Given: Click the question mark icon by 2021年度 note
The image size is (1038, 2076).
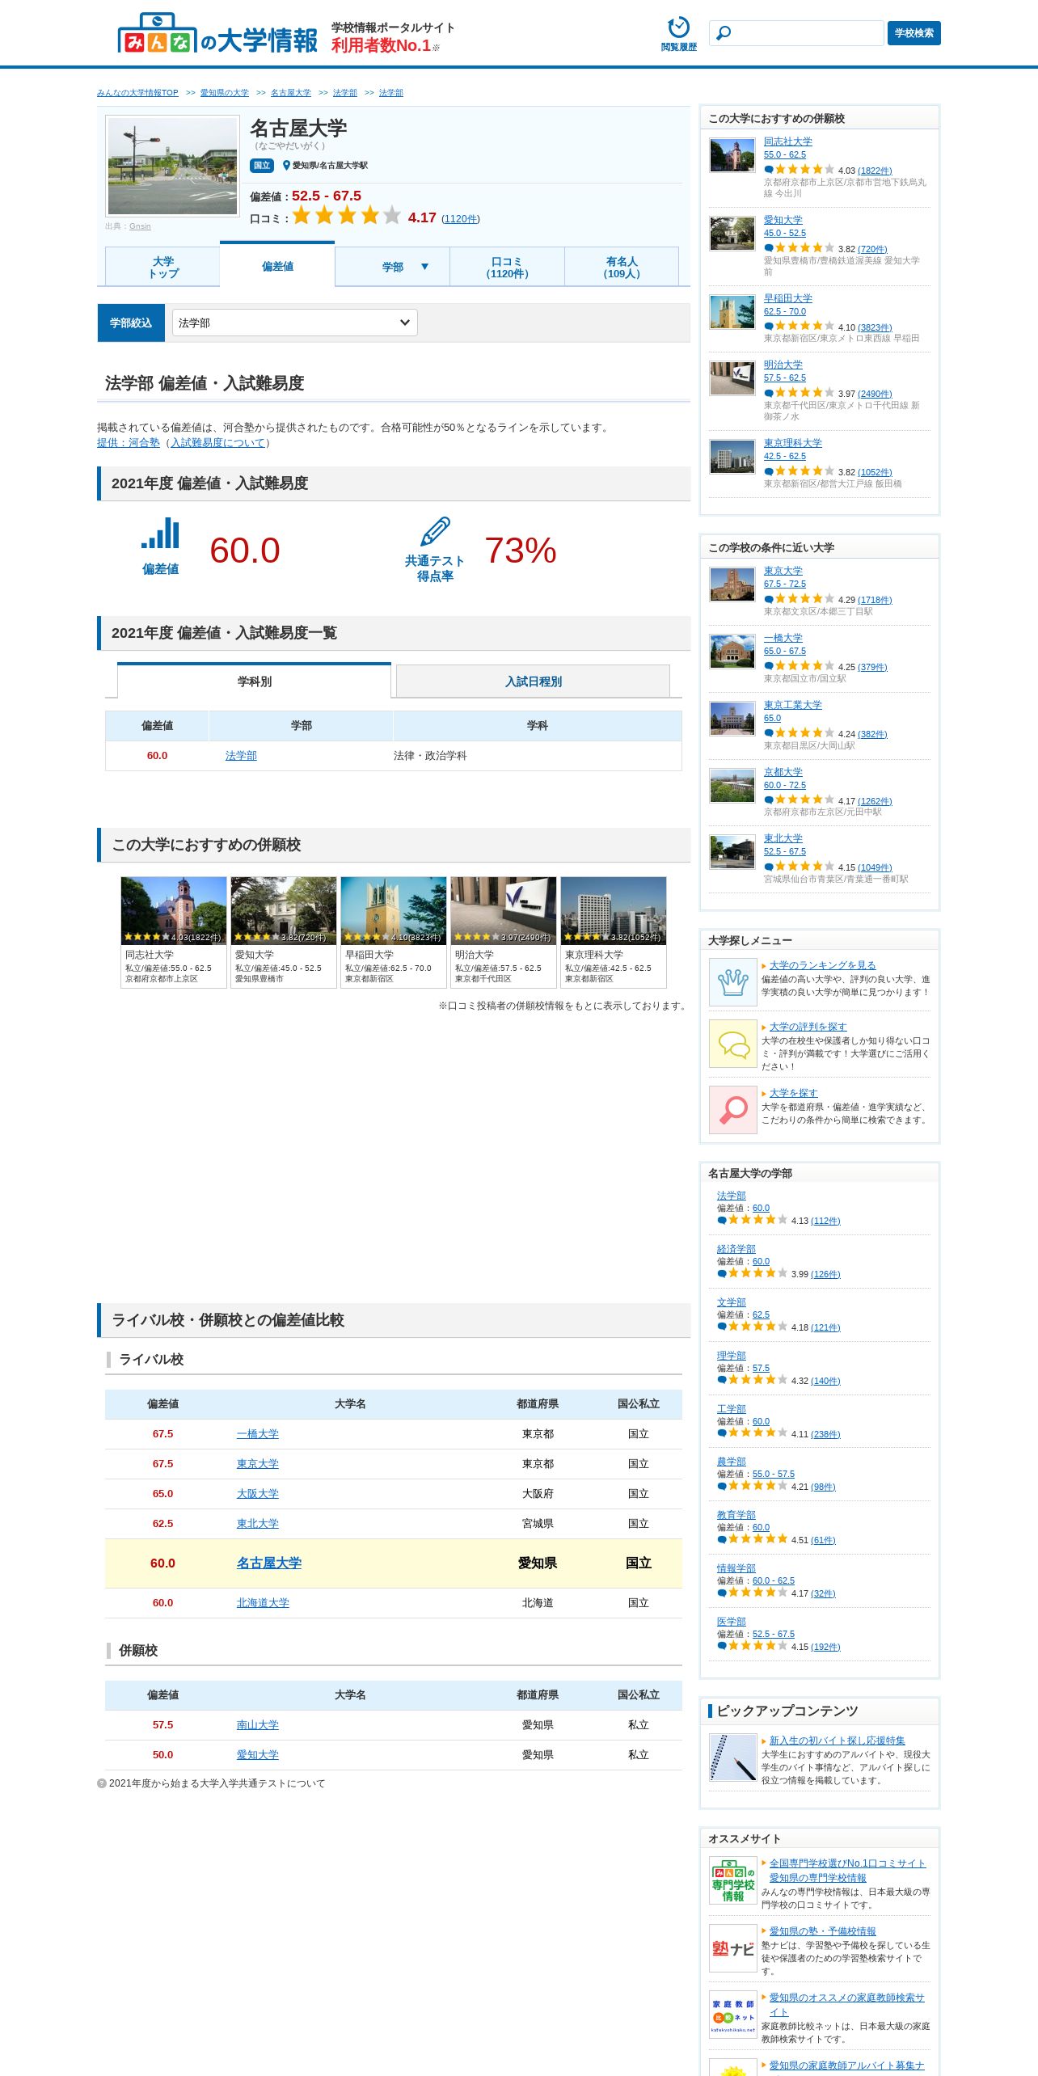Looking at the screenshot, I should [x=102, y=1783].
